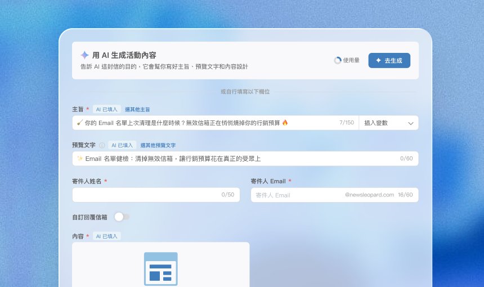This screenshot has width=484, height=287.
Task: Click the AI 已填入 badge beside 預覽文字
Action: pyautogui.click(x=122, y=145)
